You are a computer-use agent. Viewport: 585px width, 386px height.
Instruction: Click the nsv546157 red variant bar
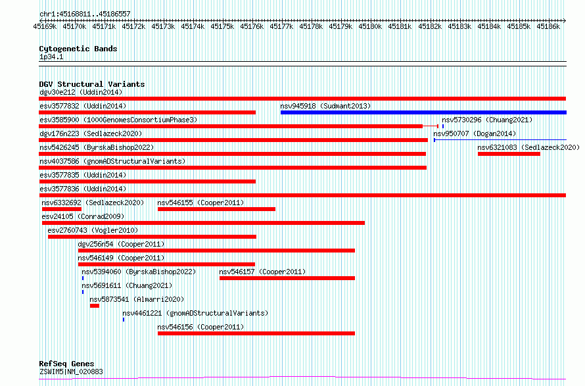pyautogui.click(x=287, y=278)
